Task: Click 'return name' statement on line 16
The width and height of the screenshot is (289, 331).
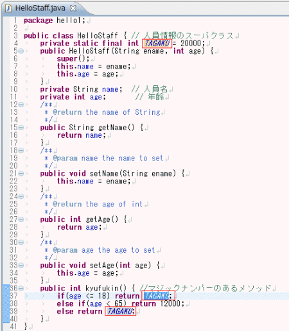Action: [x=82, y=135]
